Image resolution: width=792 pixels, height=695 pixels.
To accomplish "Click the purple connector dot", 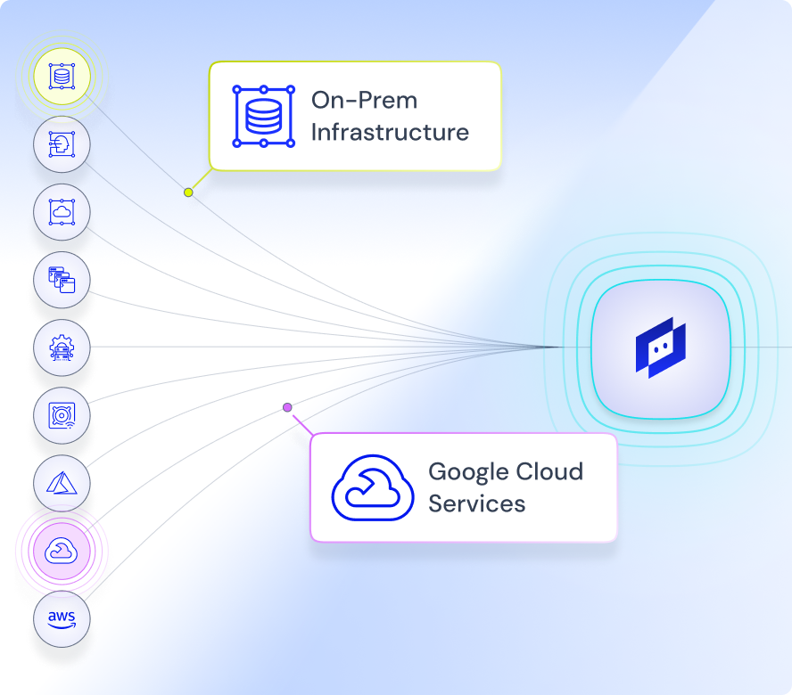I will (287, 407).
